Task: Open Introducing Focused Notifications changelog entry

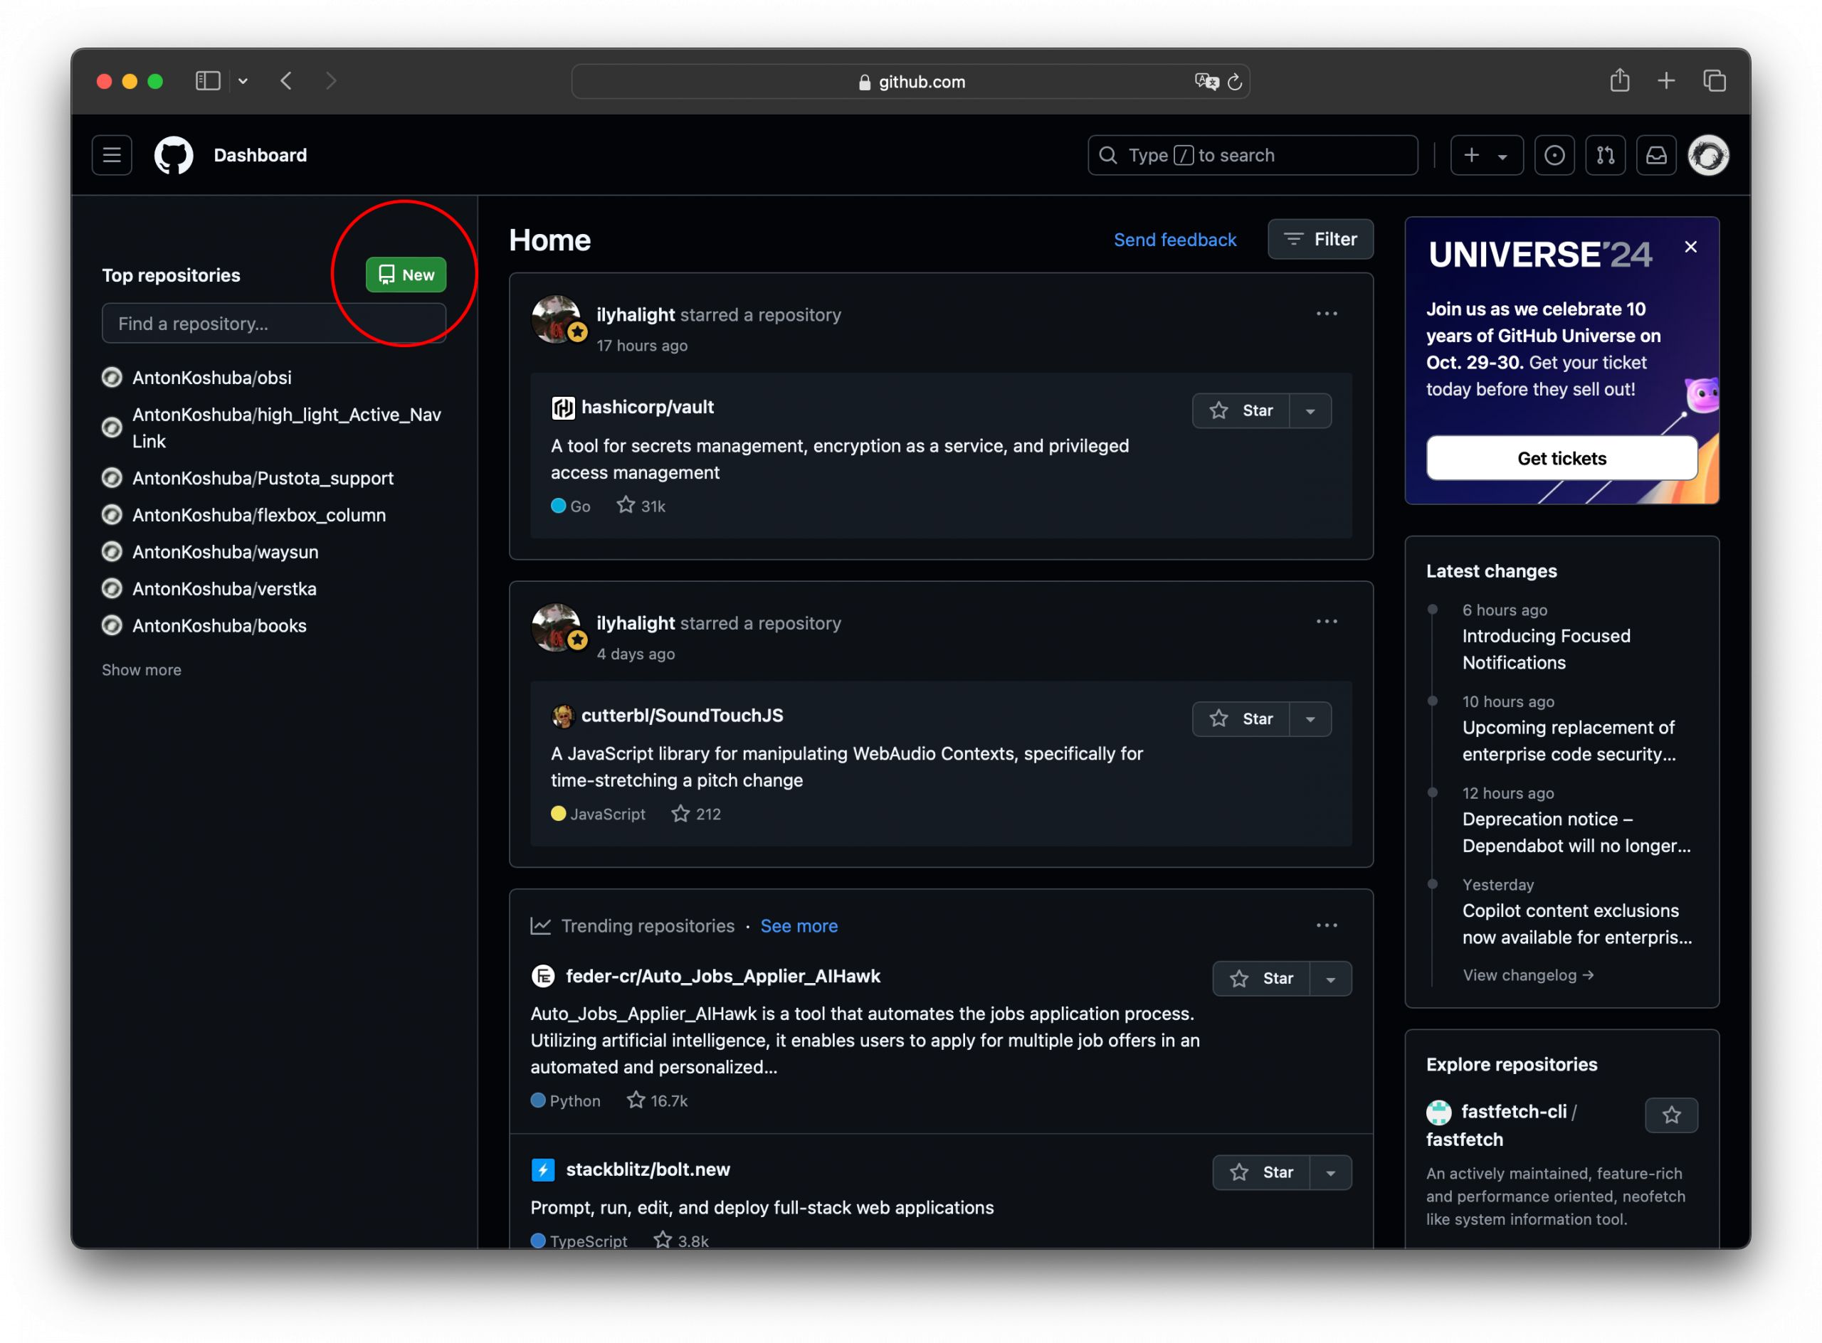Action: pyautogui.click(x=1545, y=649)
